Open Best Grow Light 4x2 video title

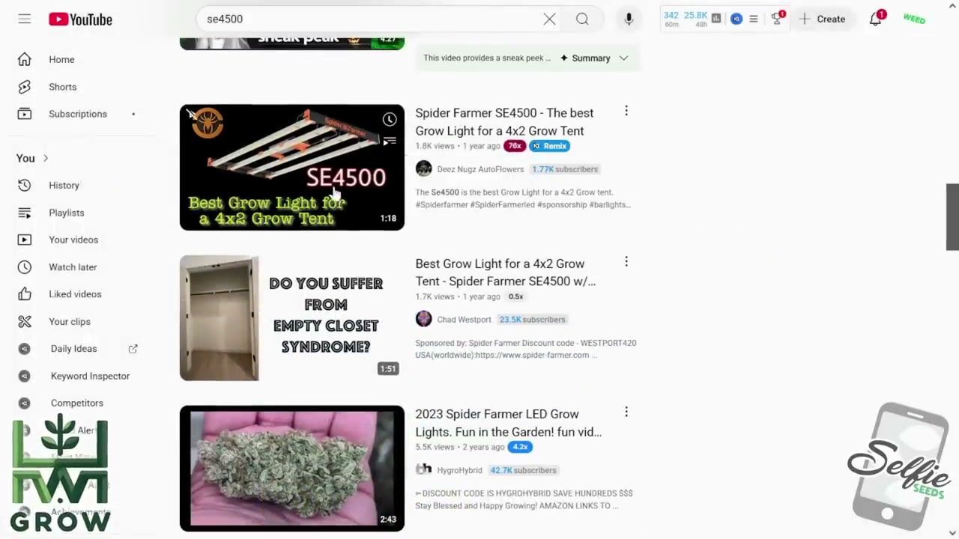[x=506, y=272]
